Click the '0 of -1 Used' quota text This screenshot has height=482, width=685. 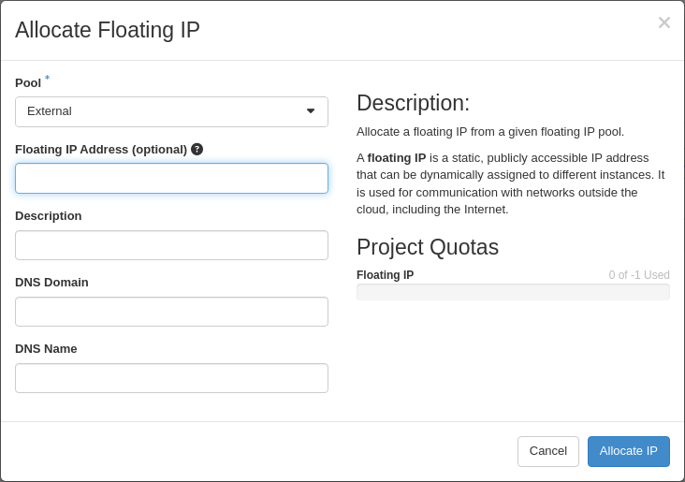click(x=639, y=275)
